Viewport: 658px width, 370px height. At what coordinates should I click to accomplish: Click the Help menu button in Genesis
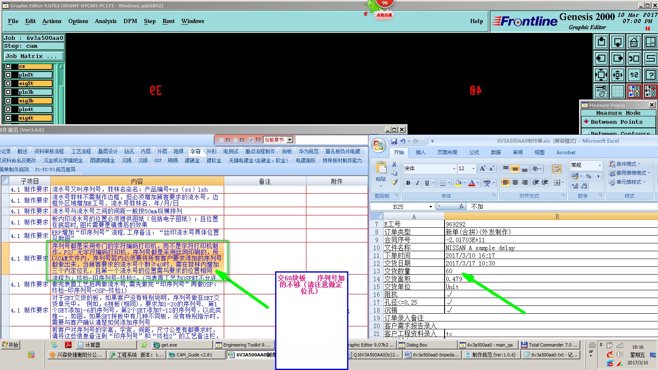pyautogui.click(x=477, y=21)
